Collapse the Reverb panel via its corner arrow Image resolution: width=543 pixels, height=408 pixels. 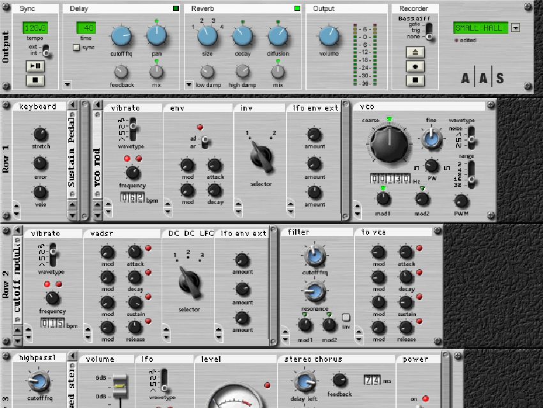pyautogui.click(x=188, y=84)
